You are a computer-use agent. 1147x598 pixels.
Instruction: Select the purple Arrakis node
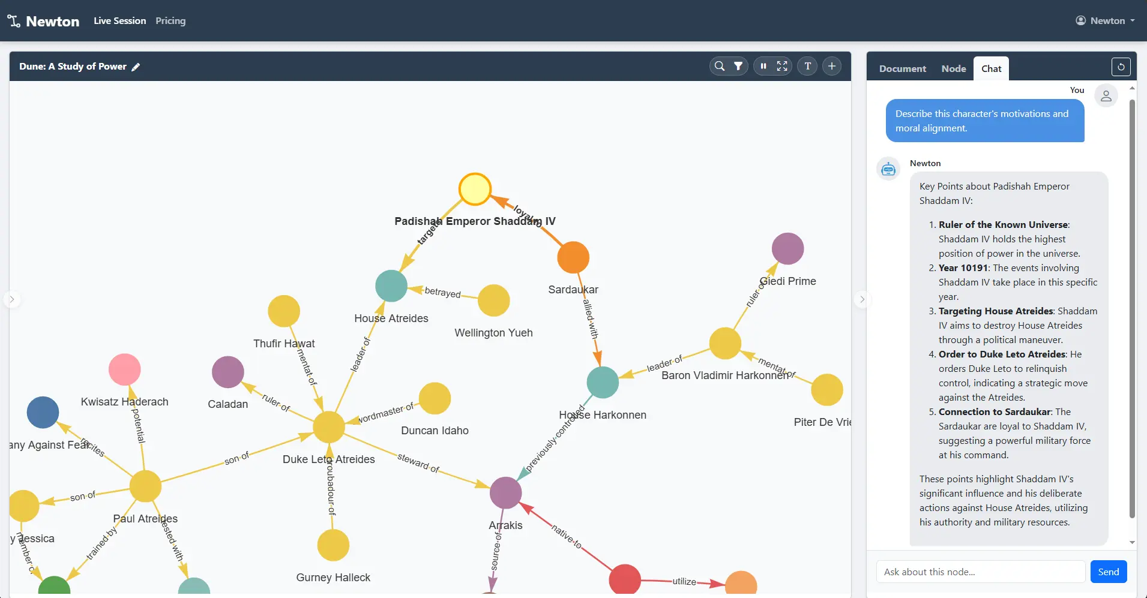[506, 493]
